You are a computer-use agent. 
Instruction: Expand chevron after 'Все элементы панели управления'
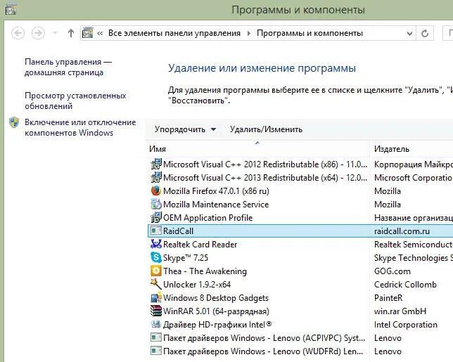click(x=249, y=34)
